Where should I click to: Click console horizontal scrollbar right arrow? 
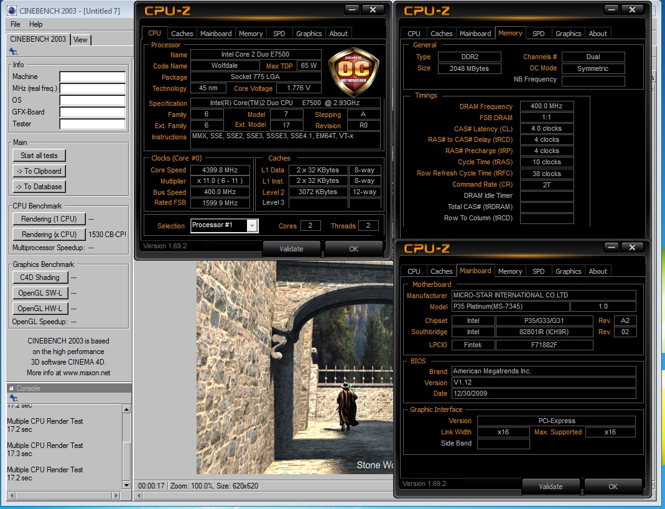[x=116, y=495]
